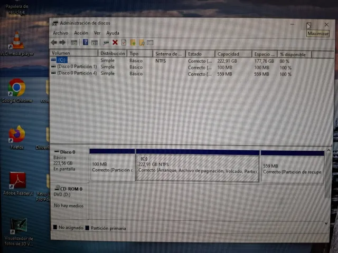This screenshot has height=253, width=338.
Task: Click the 177,76 GB free space cell
Action: coord(264,61)
